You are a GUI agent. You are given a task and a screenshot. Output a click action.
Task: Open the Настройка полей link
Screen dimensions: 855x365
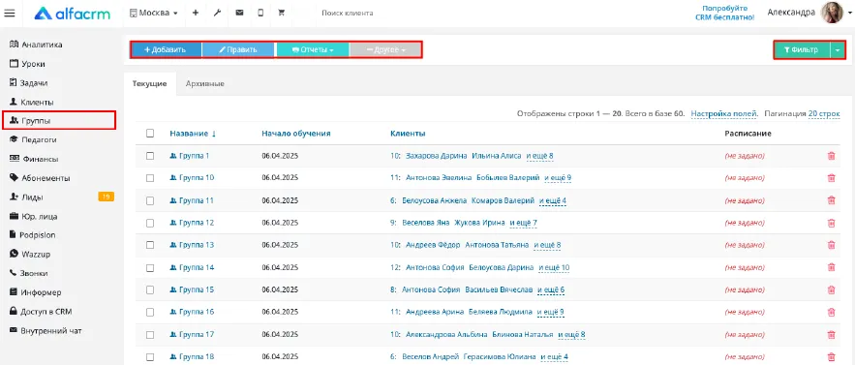pos(724,114)
